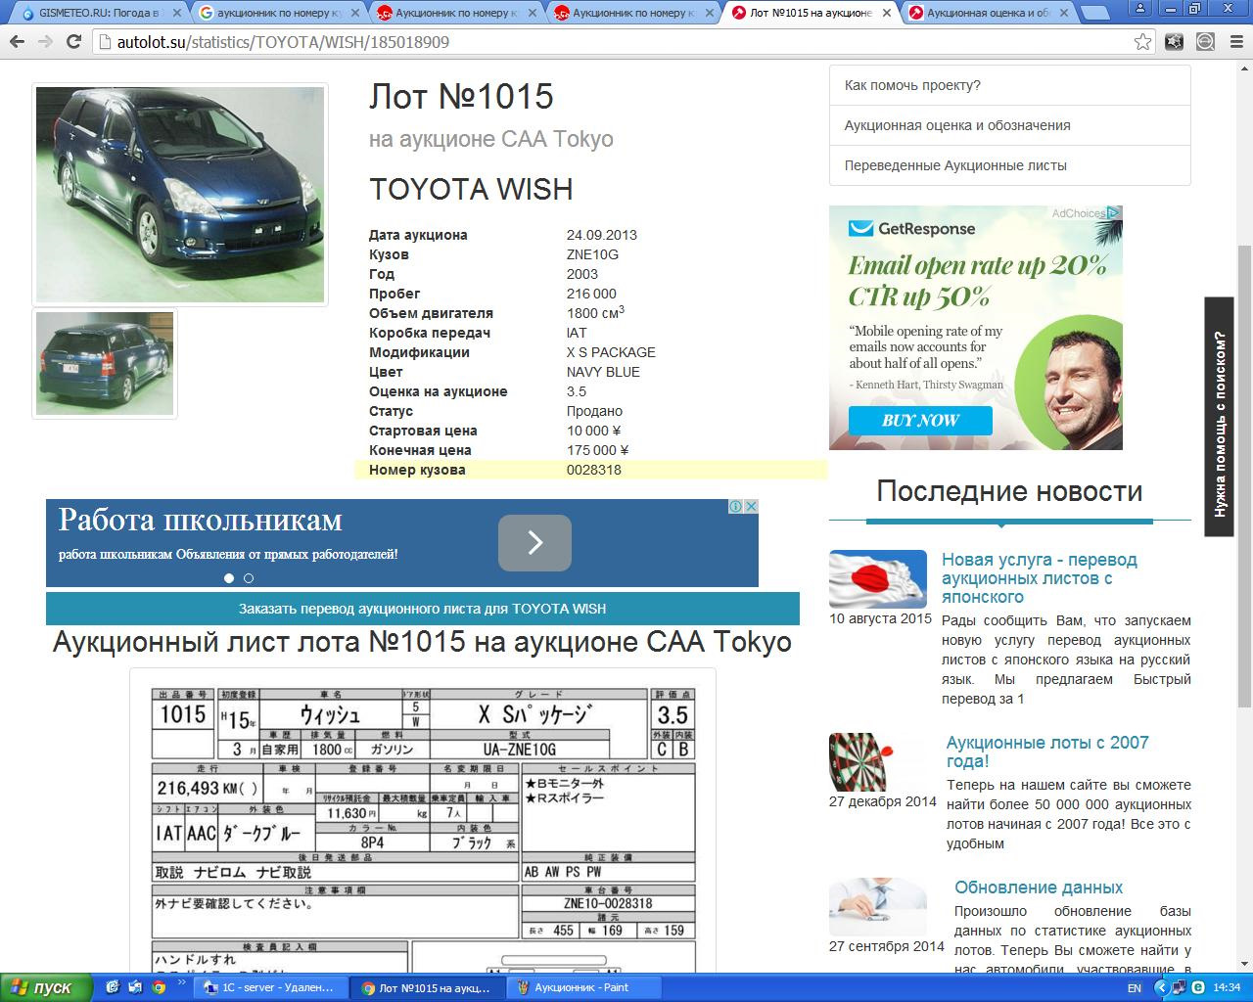Switch to '1C - server - Удален…' taskbar window
Viewport: 1253px width, 1002px height.
(x=271, y=987)
